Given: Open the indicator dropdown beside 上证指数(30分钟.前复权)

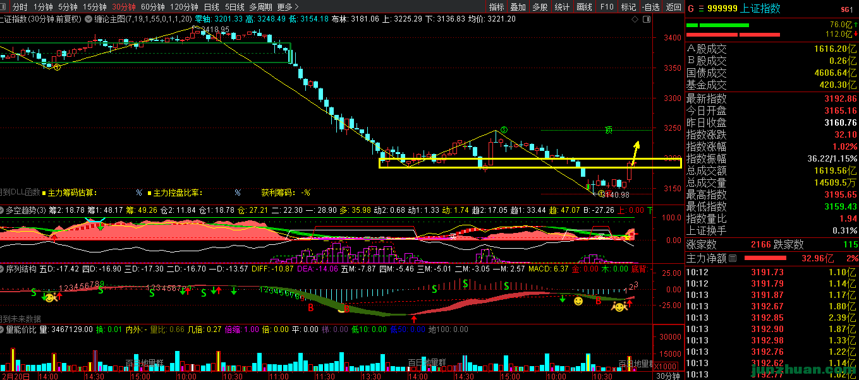Looking at the screenshot, I should [x=88, y=19].
